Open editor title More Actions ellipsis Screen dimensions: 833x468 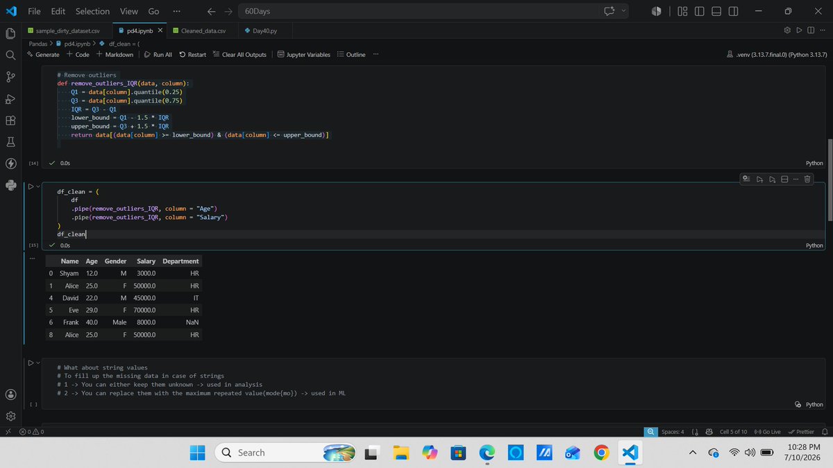pos(823,31)
